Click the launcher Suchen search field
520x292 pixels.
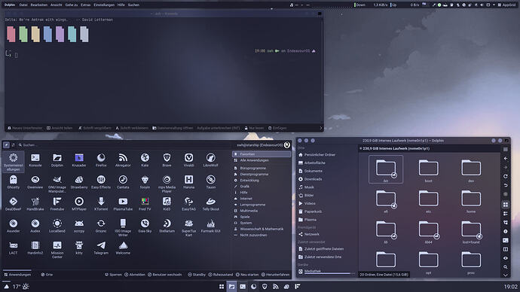tap(125, 145)
